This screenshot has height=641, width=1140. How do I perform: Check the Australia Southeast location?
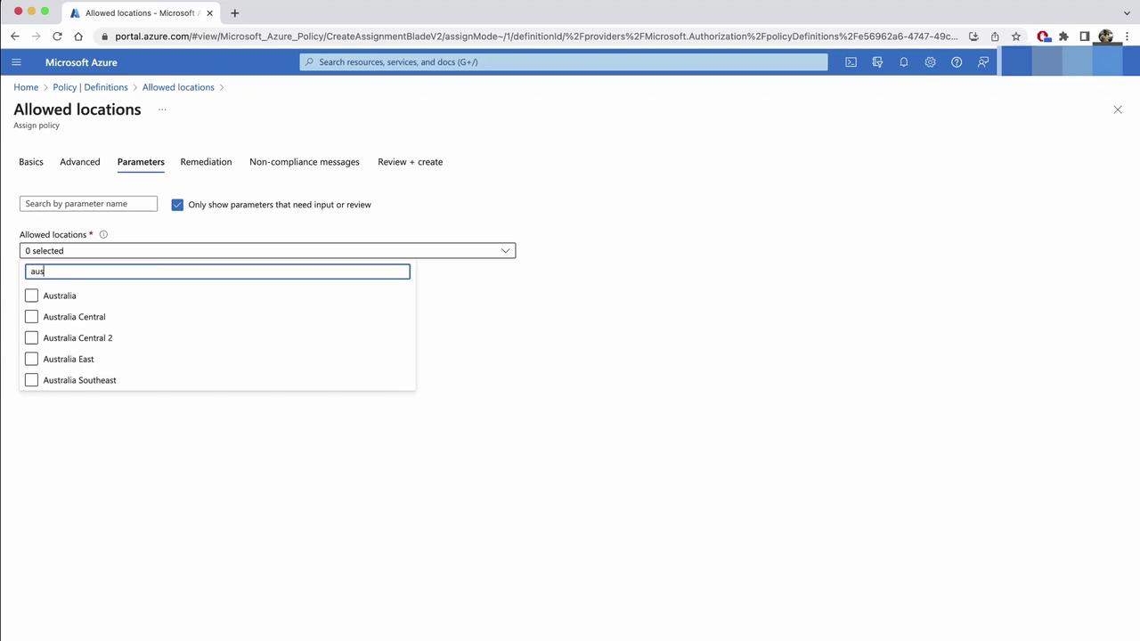(32, 380)
